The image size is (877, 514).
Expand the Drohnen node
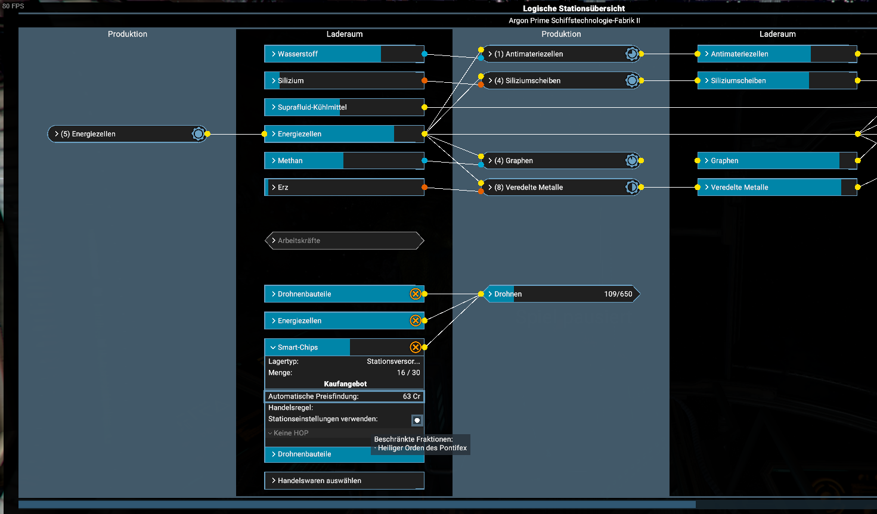tap(560, 294)
